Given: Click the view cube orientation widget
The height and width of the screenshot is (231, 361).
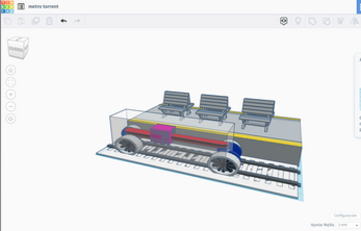Looking at the screenshot, I should click(x=18, y=47).
